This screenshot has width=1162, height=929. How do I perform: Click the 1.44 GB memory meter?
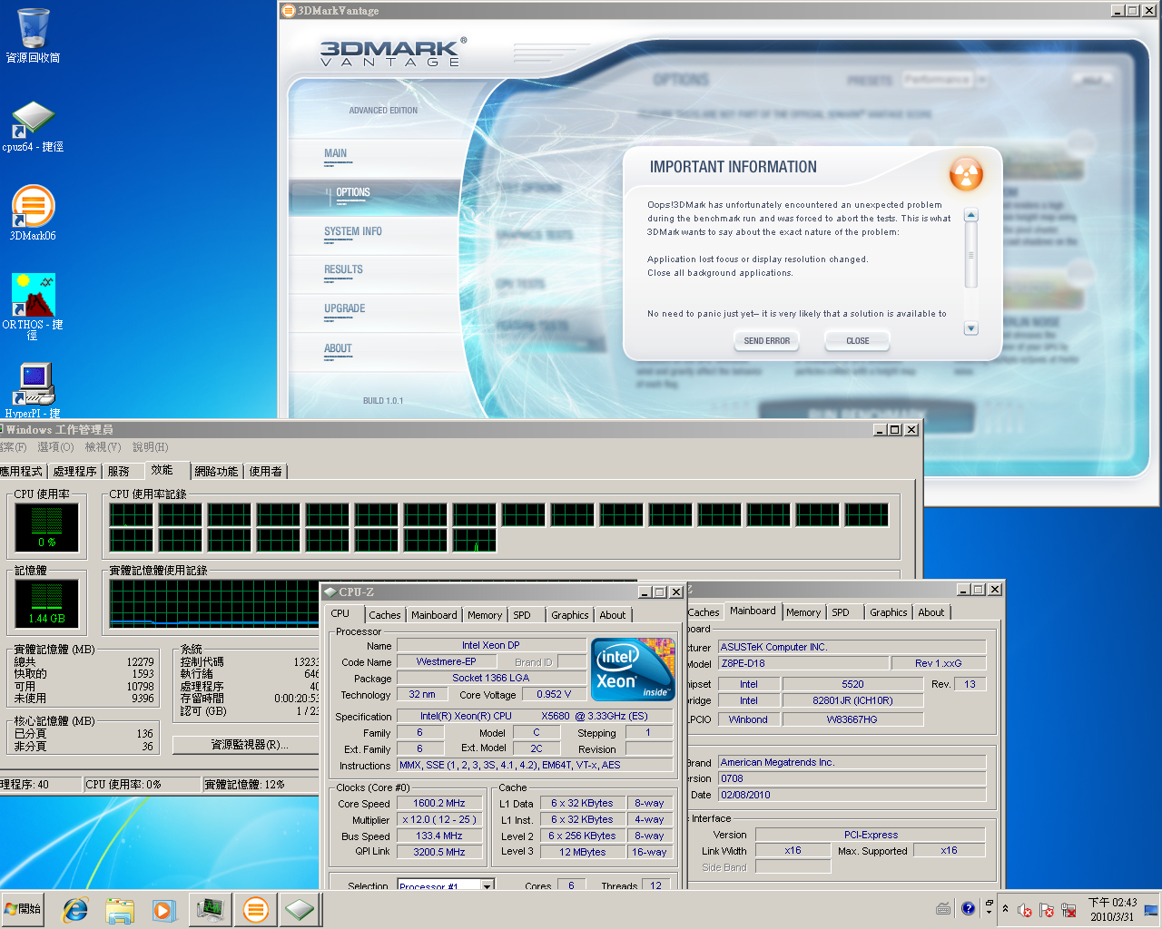click(x=46, y=603)
